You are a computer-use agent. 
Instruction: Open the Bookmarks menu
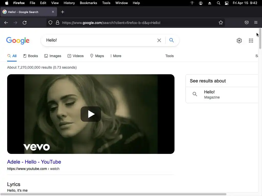[88, 3]
